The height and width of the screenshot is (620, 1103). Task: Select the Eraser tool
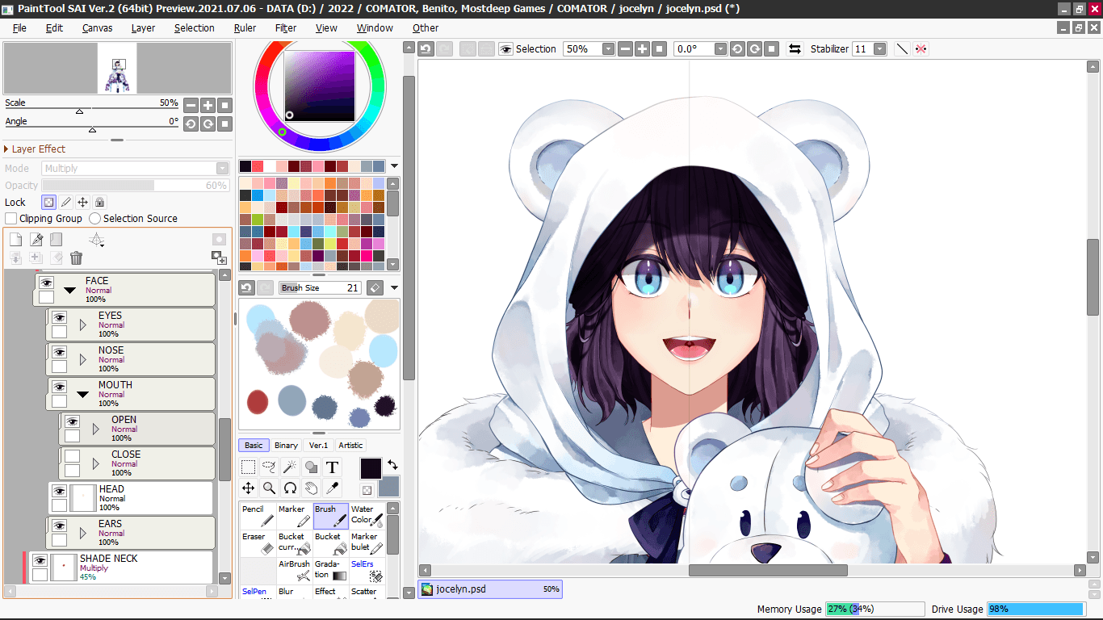(x=258, y=543)
